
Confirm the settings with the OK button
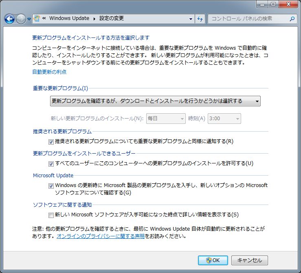click(213, 260)
